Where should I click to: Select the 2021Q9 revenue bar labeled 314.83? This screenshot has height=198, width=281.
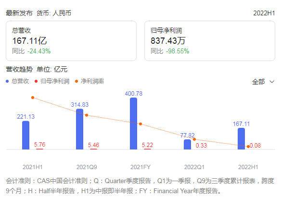79,129
